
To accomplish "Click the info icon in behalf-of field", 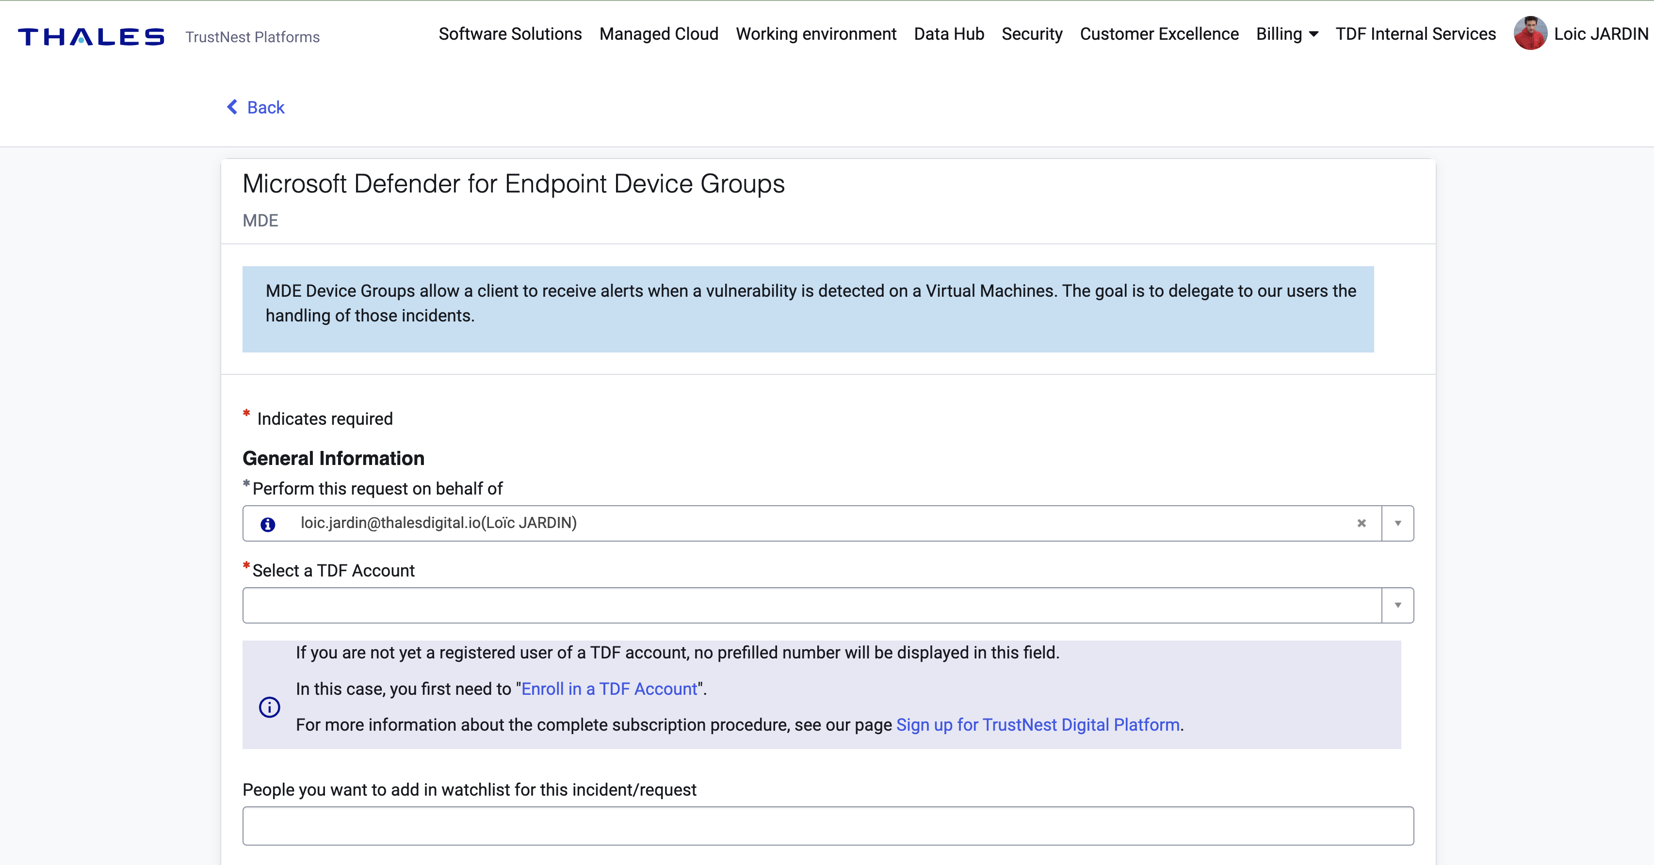I will point(268,524).
